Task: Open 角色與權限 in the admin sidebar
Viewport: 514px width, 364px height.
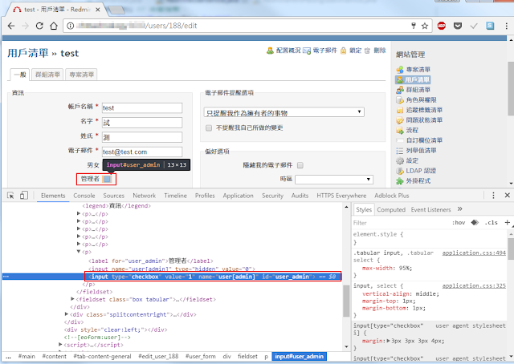Action: point(421,100)
